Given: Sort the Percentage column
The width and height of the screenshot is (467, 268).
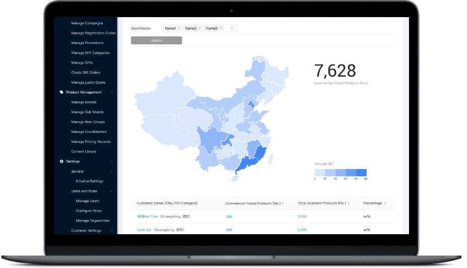Looking at the screenshot, I should coord(385,203).
